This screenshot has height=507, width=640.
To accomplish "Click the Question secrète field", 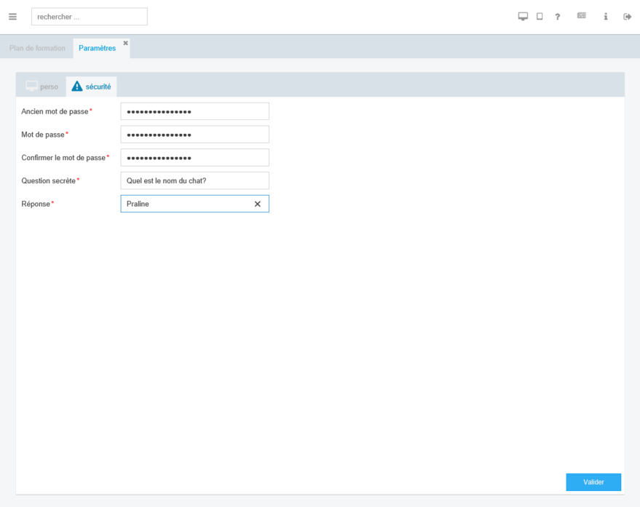I will pos(194,181).
